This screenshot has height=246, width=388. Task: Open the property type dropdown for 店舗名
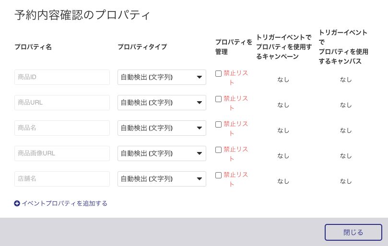click(162, 179)
